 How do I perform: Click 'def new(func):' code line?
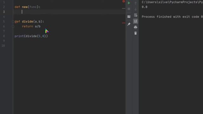click(28, 7)
